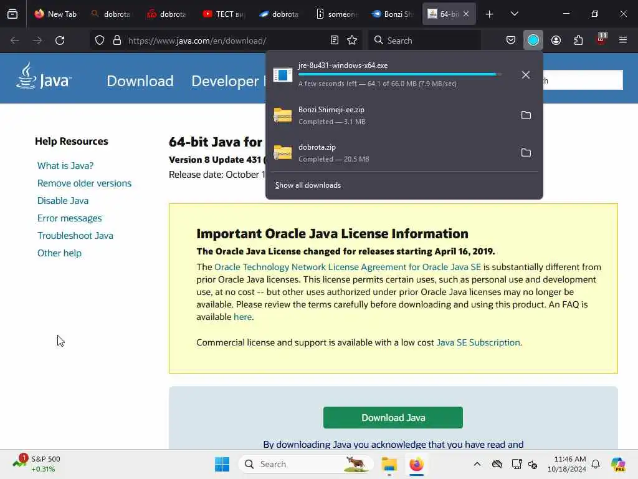
Task: Open taskbar clock 11:46 AM
Action: click(x=567, y=464)
